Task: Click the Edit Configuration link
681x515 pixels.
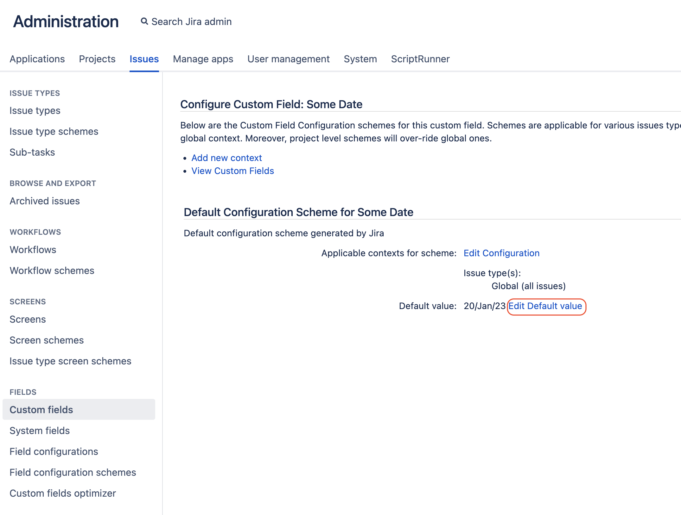Action: click(x=501, y=253)
